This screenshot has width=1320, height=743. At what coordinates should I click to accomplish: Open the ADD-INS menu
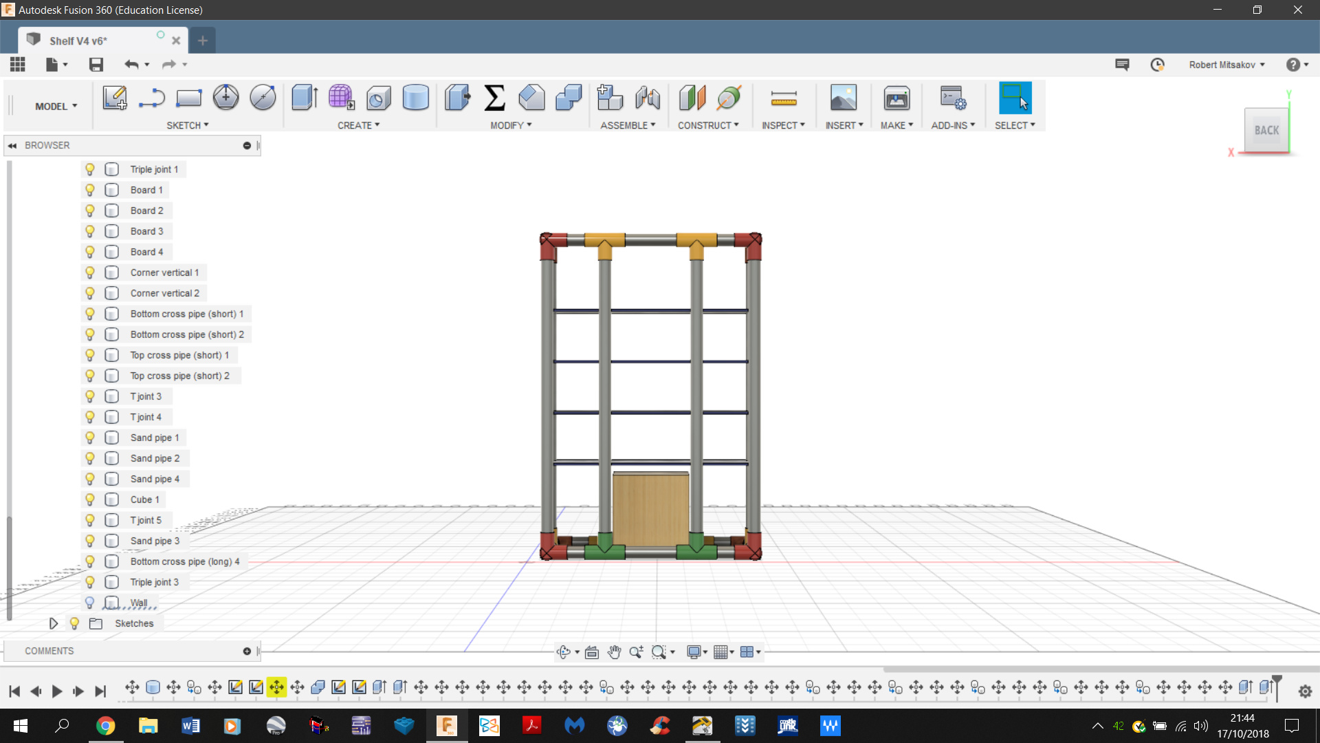953,125
